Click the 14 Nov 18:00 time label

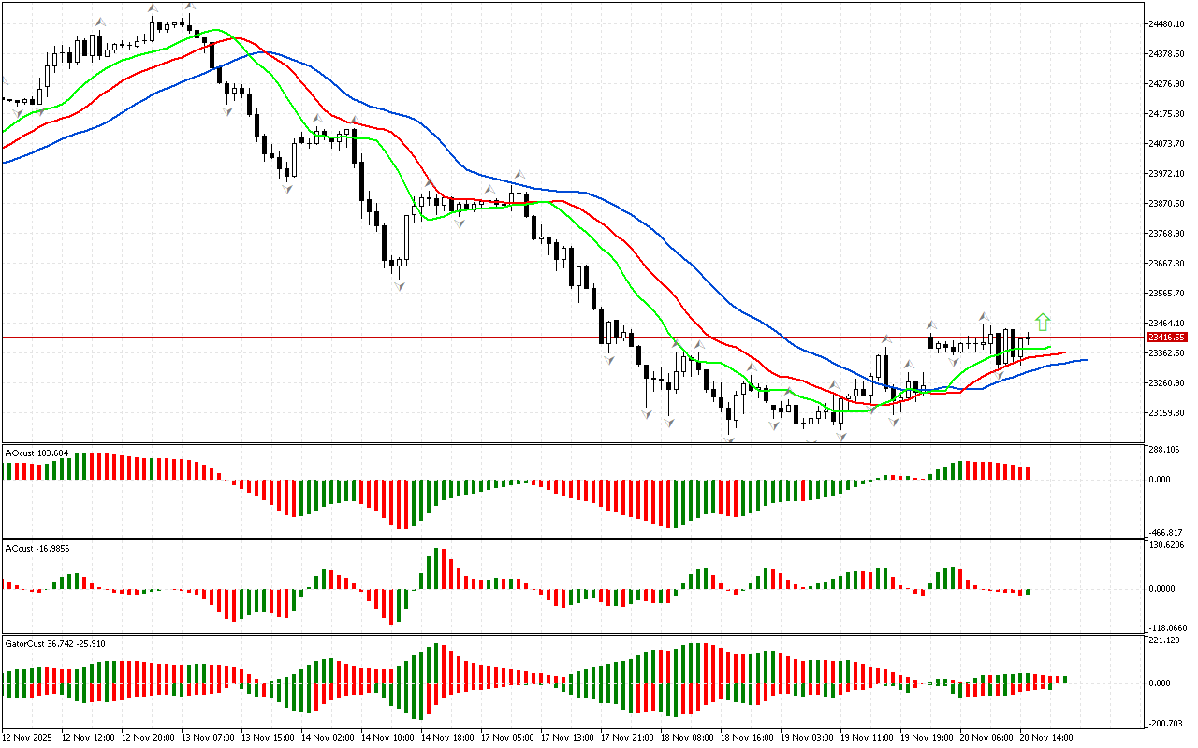coord(450,737)
